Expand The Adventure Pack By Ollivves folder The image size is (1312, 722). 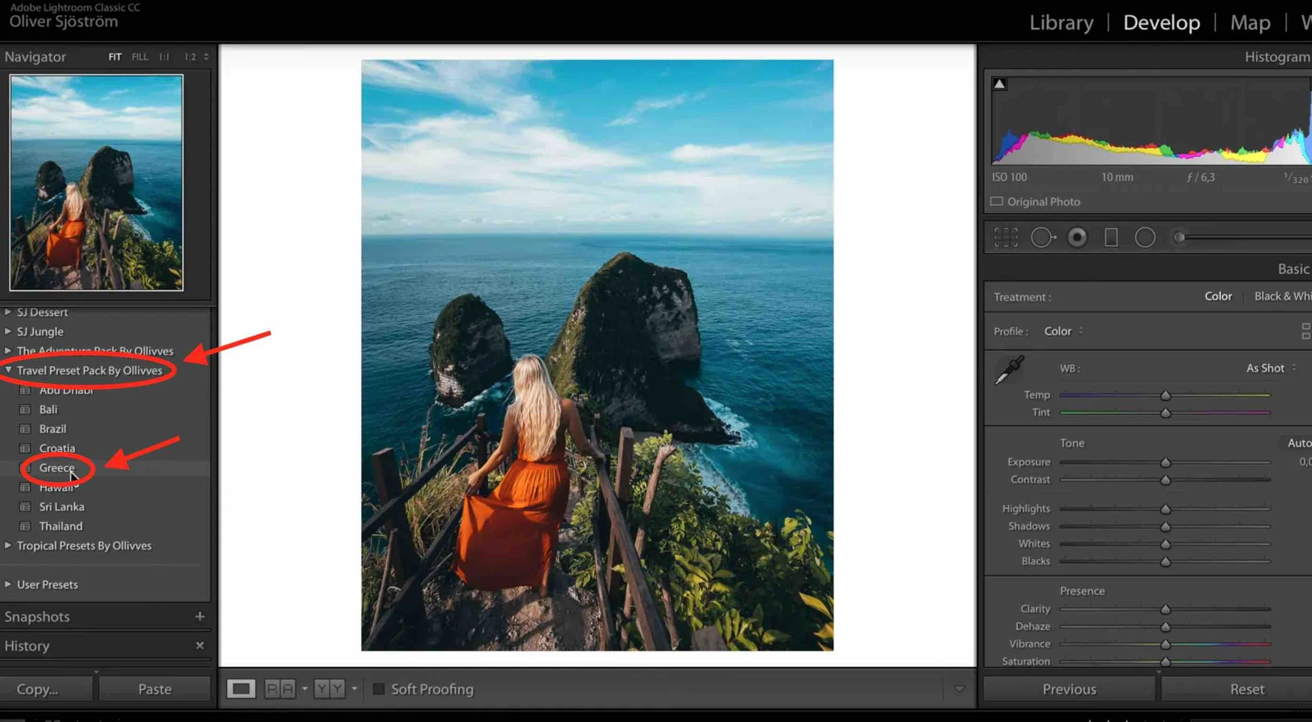coord(8,350)
